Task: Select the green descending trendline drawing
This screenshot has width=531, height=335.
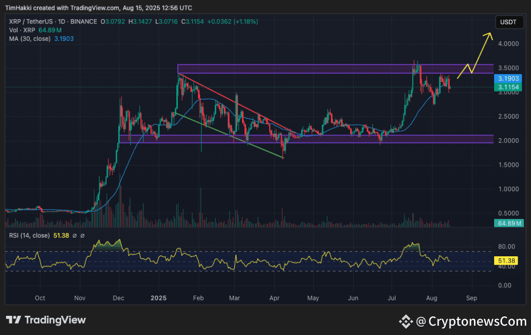Action: (229, 136)
